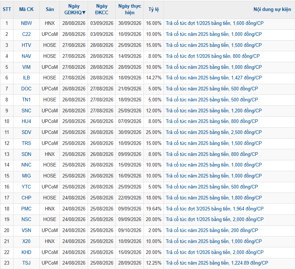Open PMC event: đợt 3/2025, 1,964 đồng/CP
The image size is (295, 269).
(214, 209)
